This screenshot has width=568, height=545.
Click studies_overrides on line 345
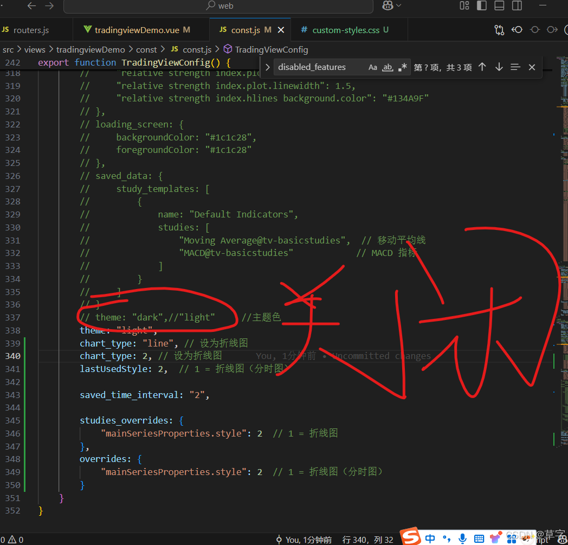pos(124,421)
